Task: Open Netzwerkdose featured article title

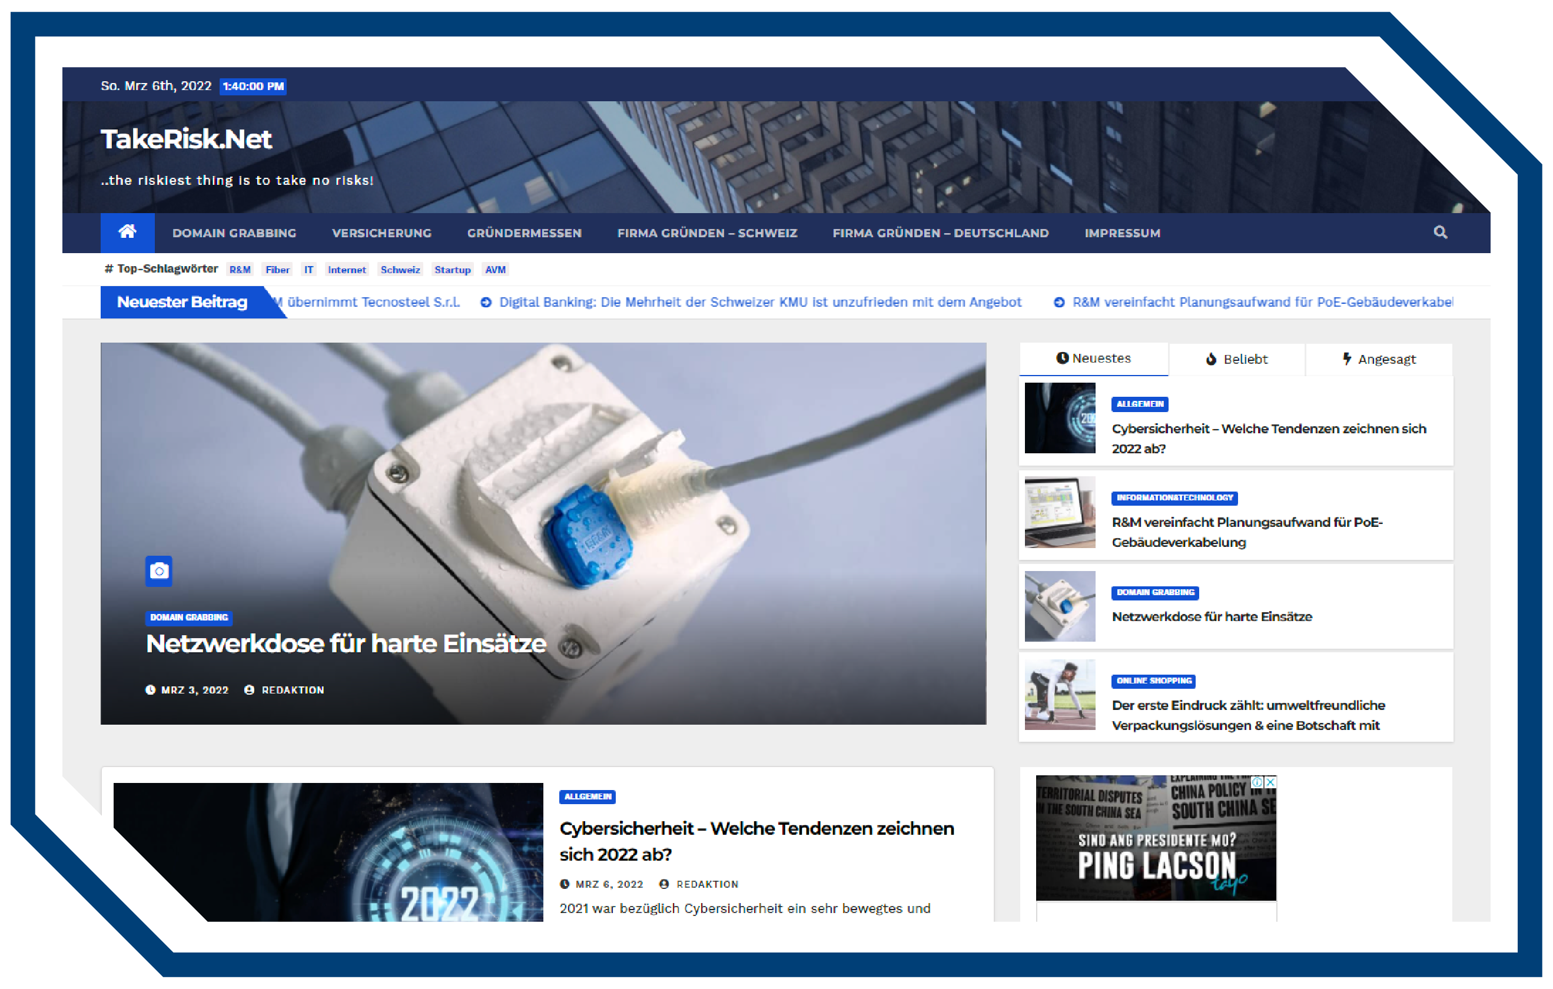Action: click(346, 643)
